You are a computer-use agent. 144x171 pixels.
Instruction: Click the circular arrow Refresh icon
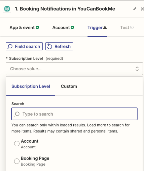coord(49,46)
